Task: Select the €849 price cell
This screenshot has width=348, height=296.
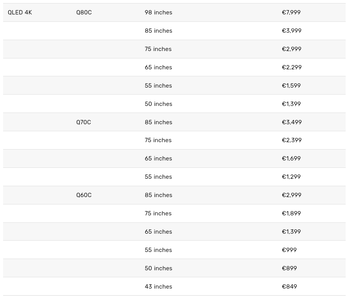Action: 289,287
